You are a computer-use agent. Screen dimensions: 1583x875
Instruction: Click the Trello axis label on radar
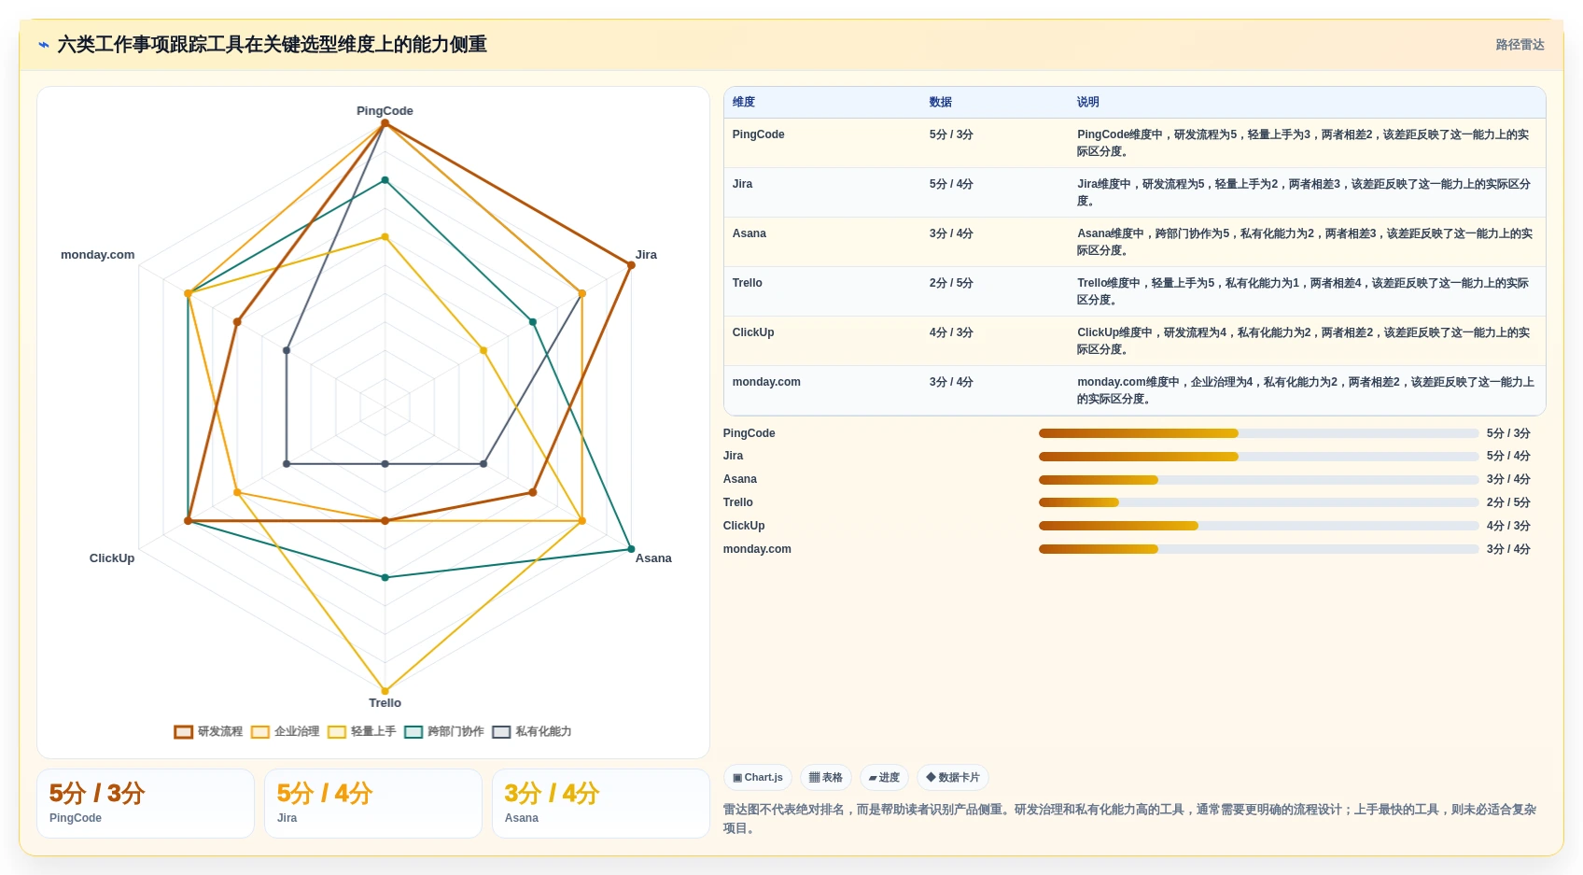tap(385, 702)
